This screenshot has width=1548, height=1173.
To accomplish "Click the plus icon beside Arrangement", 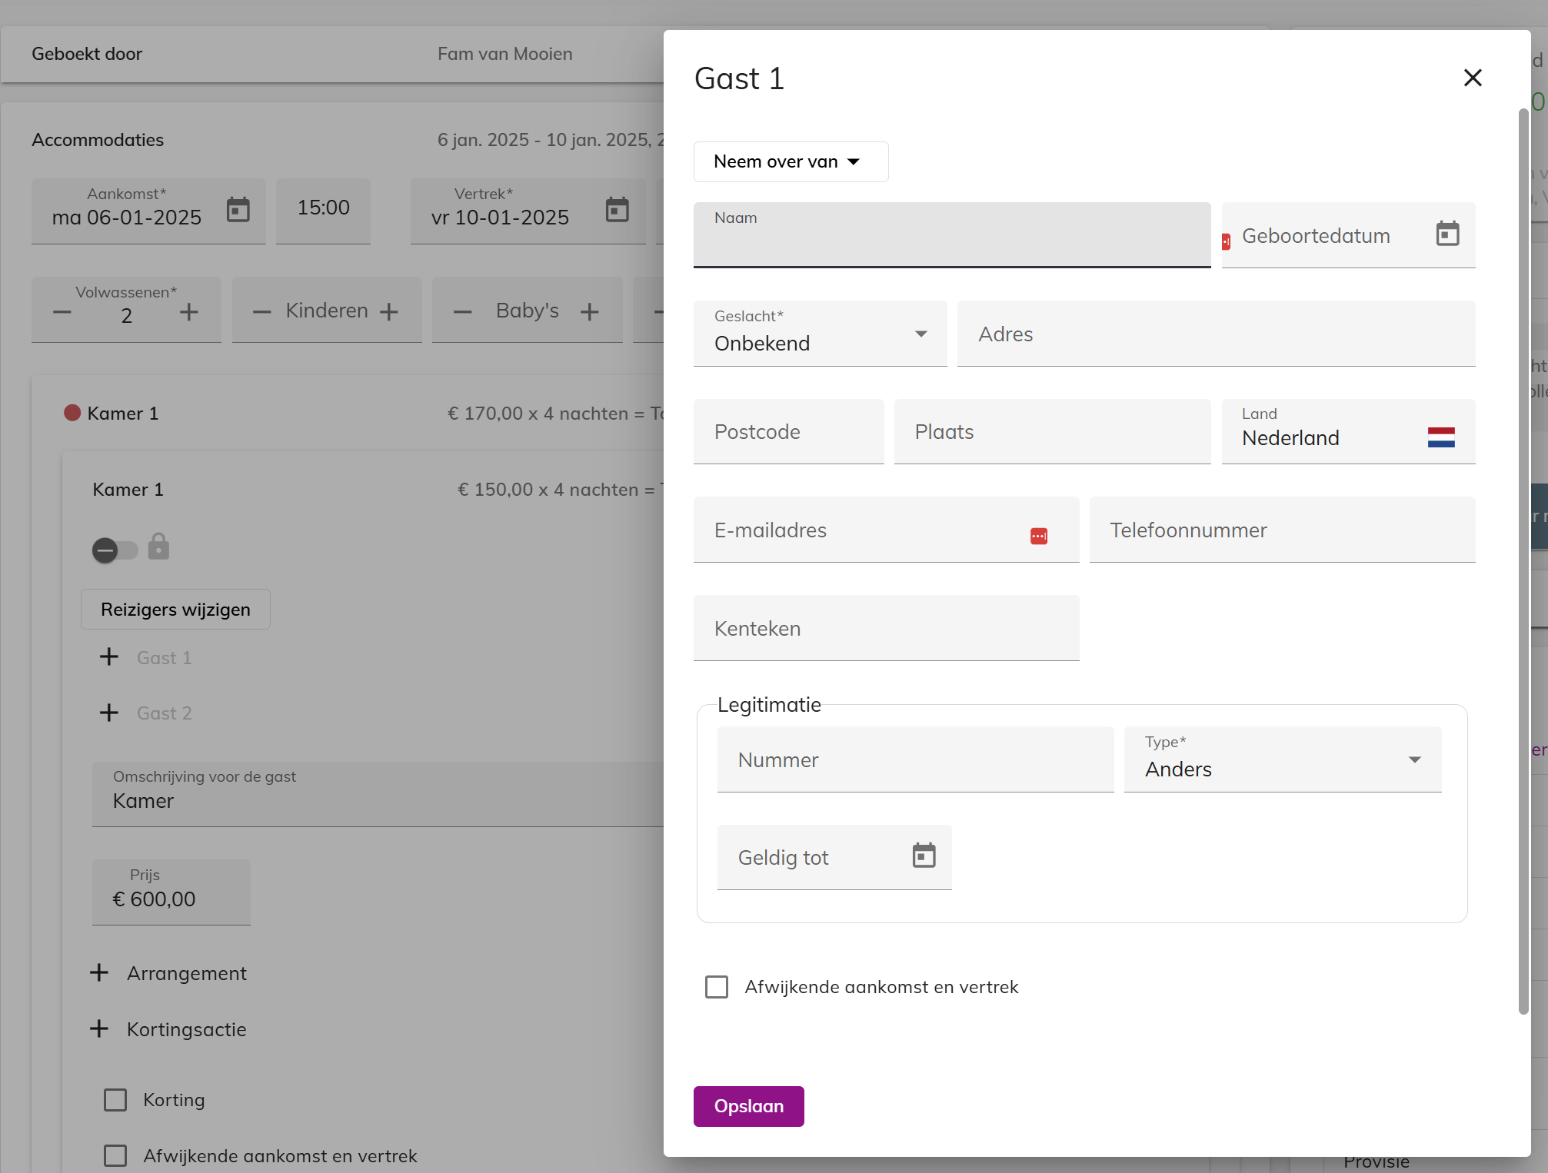I will (x=99, y=972).
